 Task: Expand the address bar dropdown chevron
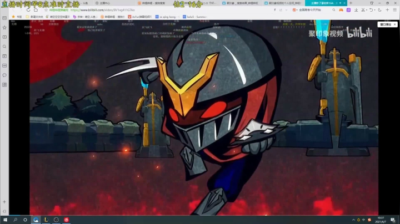(286, 10)
